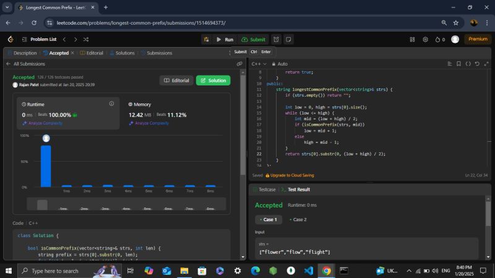The image size is (495, 278).
Task: Open the C++ language dropdown
Action: tap(259, 64)
